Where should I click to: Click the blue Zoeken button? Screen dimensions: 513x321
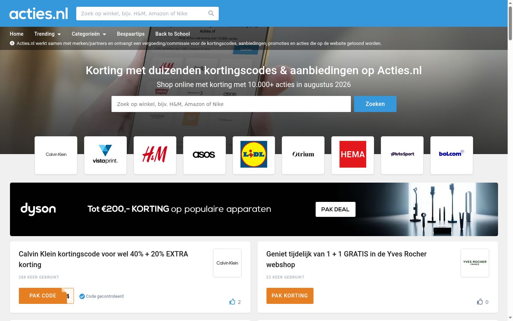(375, 104)
